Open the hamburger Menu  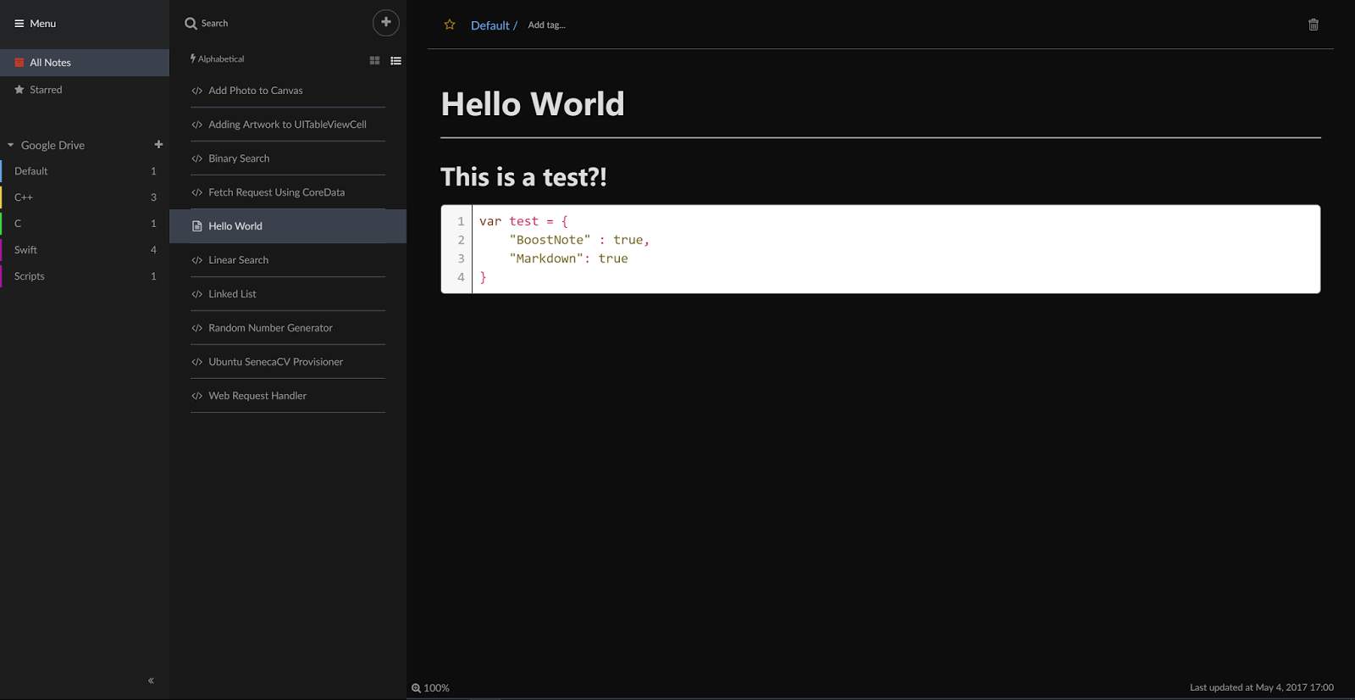pos(36,24)
